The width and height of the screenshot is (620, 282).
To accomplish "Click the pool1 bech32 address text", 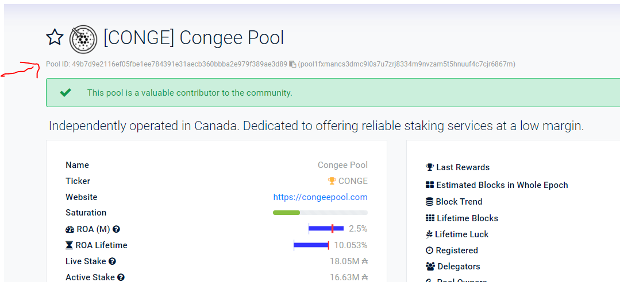I will (407, 64).
